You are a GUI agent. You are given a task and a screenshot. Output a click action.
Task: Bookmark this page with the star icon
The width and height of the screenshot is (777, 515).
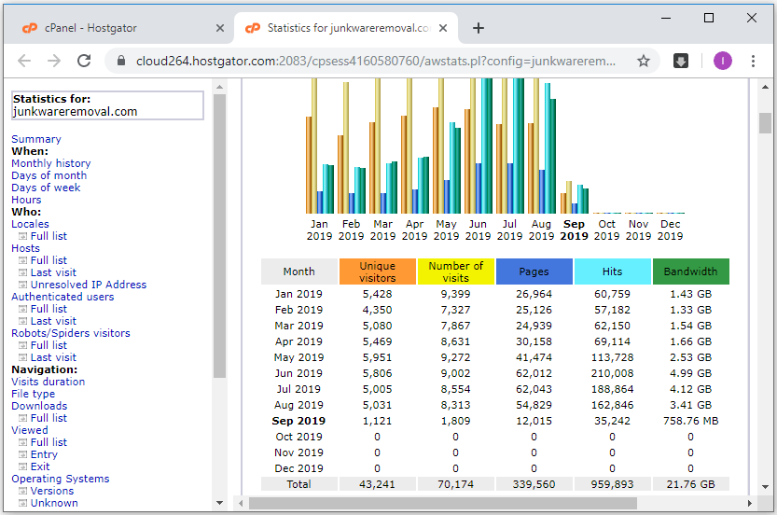(643, 61)
